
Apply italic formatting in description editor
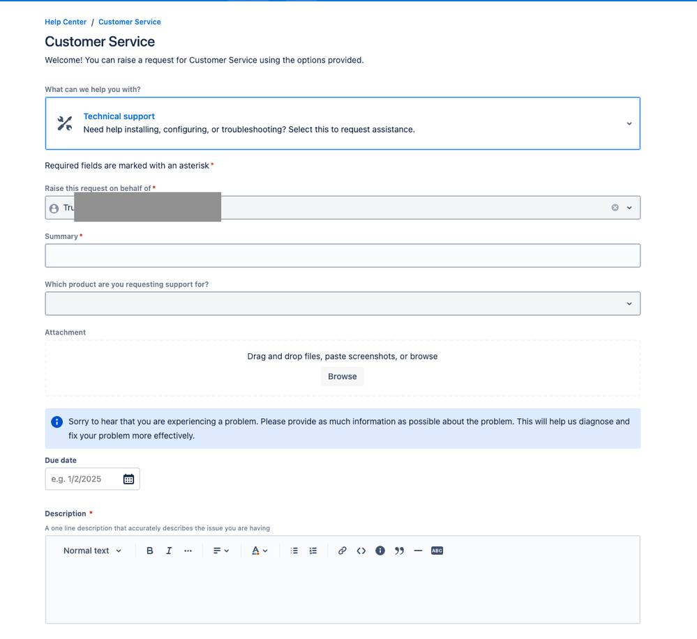coord(169,551)
